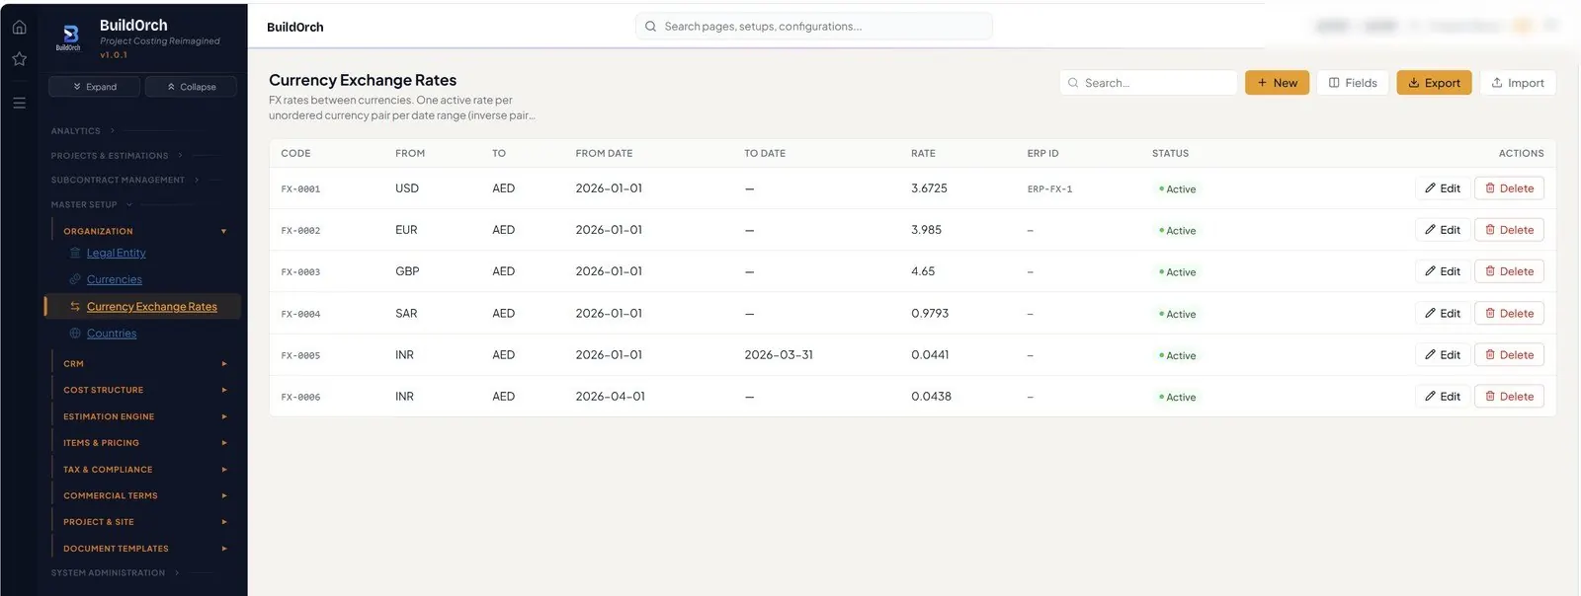Click the 2026-04-01 from date cell
Screen dimensions: 1581x596
click(x=610, y=397)
